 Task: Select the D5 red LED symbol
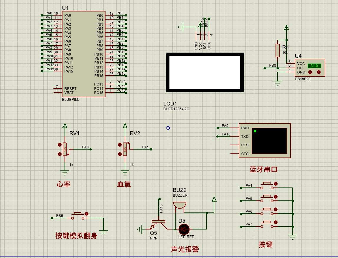pos(184,229)
